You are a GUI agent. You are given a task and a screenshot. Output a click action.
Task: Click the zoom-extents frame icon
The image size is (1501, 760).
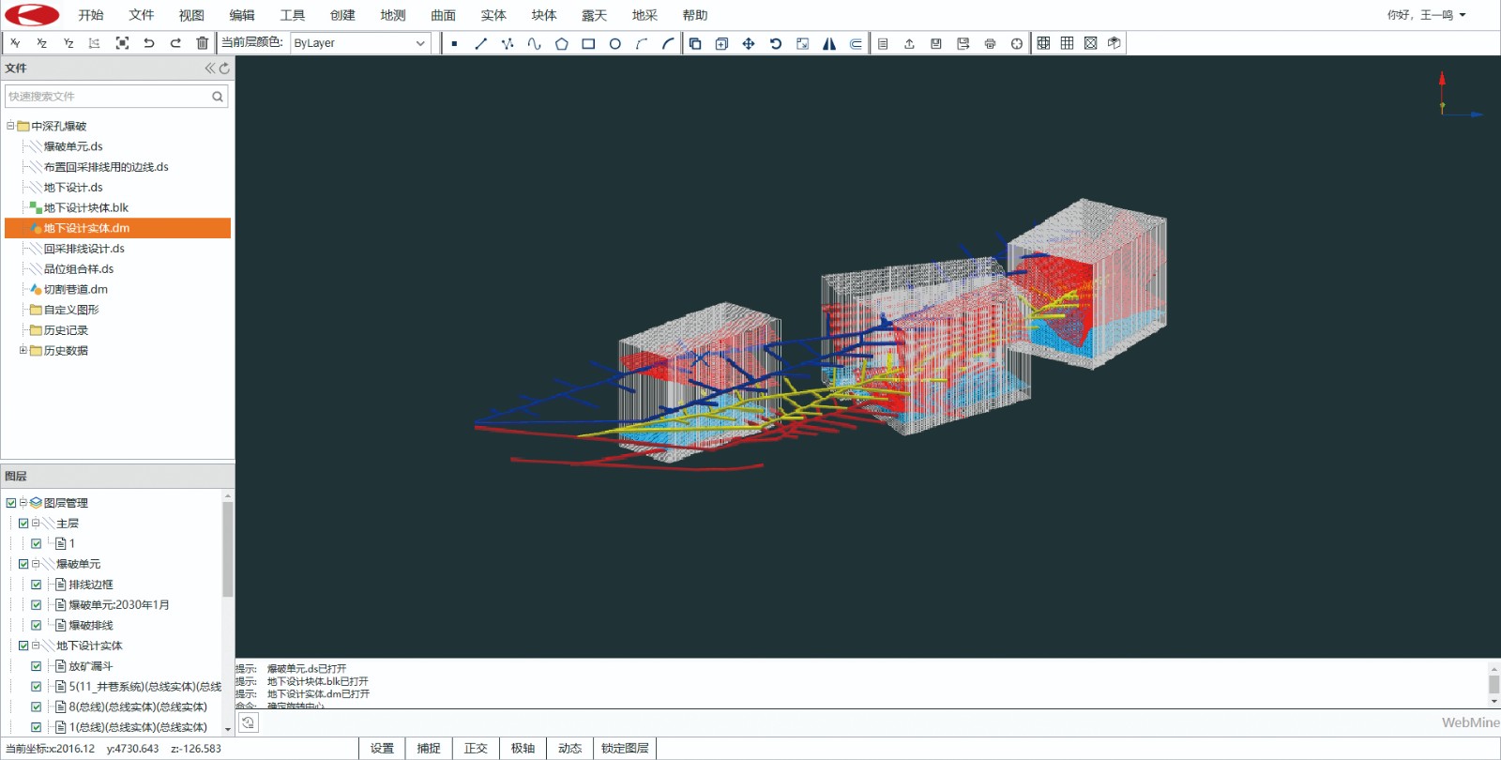pos(122,43)
